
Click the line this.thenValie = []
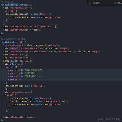point(15,55)
